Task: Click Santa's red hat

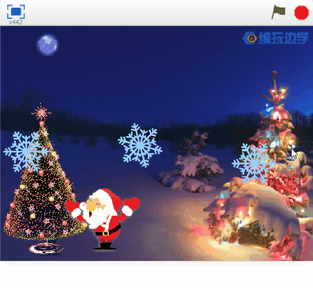Action: pos(109,198)
